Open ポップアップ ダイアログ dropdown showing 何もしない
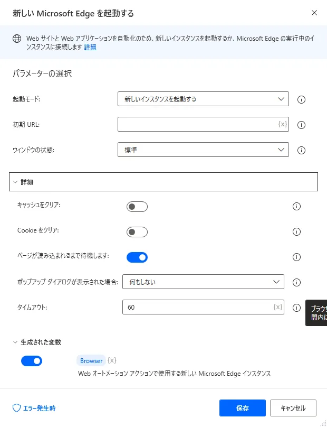The width and height of the screenshot is (327, 427). click(203, 282)
